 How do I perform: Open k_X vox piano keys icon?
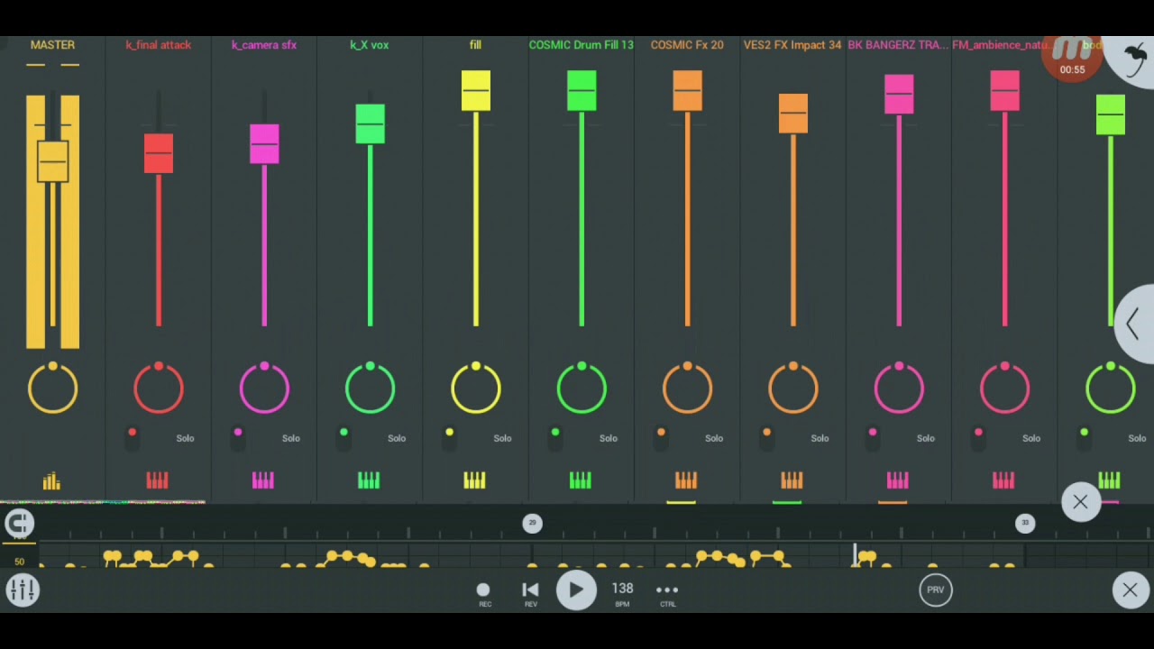click(369, 480)
